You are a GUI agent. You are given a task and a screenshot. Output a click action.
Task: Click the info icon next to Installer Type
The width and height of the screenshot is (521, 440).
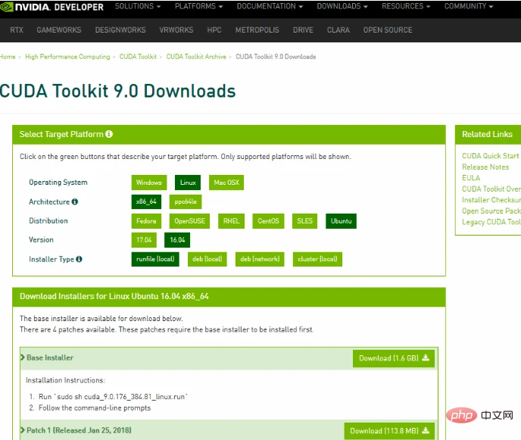pyautogui.click(x=79, y=259)
